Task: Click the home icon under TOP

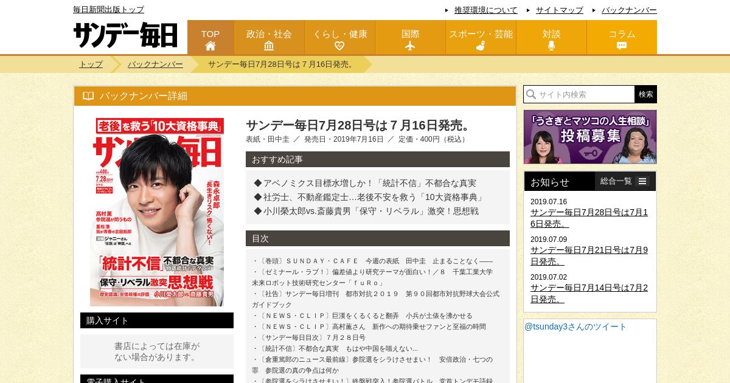Action: click(x=210, y=46)
